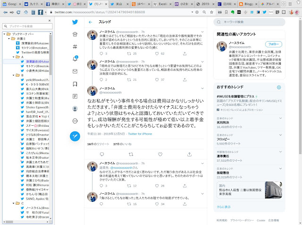Reply to the main tweet
The height and width of the screenshot is (225, 302).
pos(102,154)
